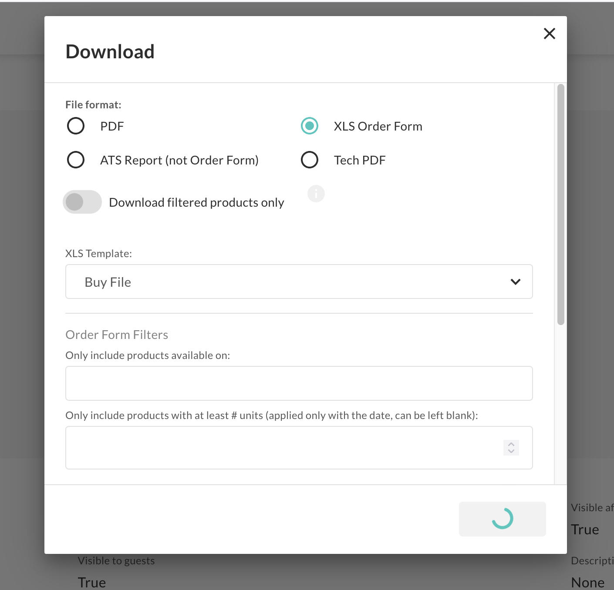Enable Download filtered products only
Viewport: 614px width, 590px height.
(82, 202)
